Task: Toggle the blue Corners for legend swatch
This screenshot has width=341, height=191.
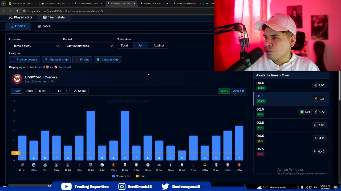Action: pyautogui.click(x=113, y=176)
